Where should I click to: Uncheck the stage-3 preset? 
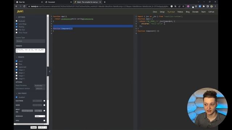(x=16, y=70)
